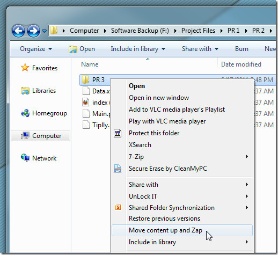Click PR 1 breadcrumb segment
278x255 pixels.
pos(233,31)
